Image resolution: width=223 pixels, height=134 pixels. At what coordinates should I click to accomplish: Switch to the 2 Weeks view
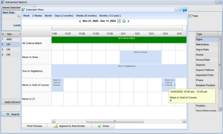[x=37, y=16]
